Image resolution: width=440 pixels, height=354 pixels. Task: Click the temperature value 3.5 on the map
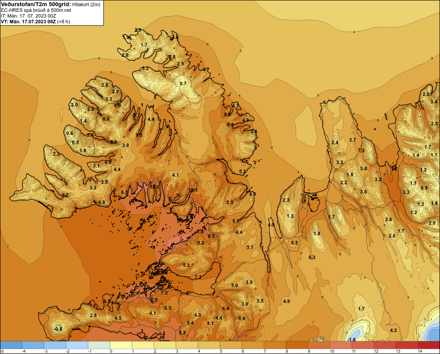(260, 301)
